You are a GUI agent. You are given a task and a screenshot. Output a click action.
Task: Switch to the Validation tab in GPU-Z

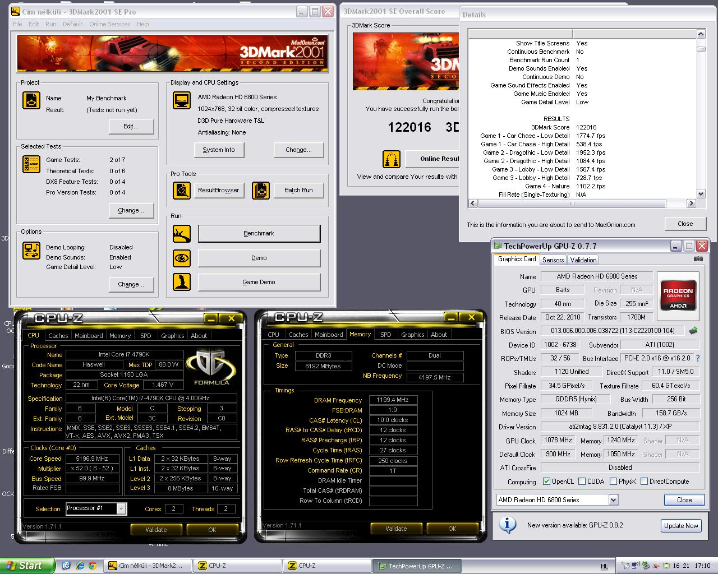click(583, 260)
